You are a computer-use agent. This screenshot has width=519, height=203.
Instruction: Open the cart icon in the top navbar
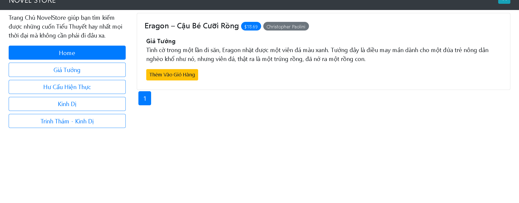tap(504, 2)
